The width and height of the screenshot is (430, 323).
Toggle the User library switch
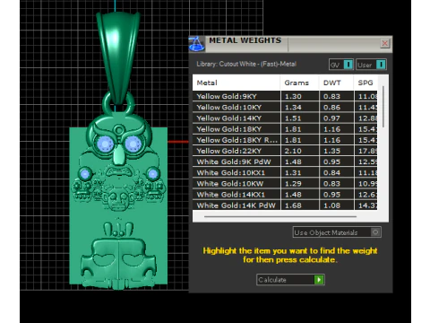[x=371, y=65]
